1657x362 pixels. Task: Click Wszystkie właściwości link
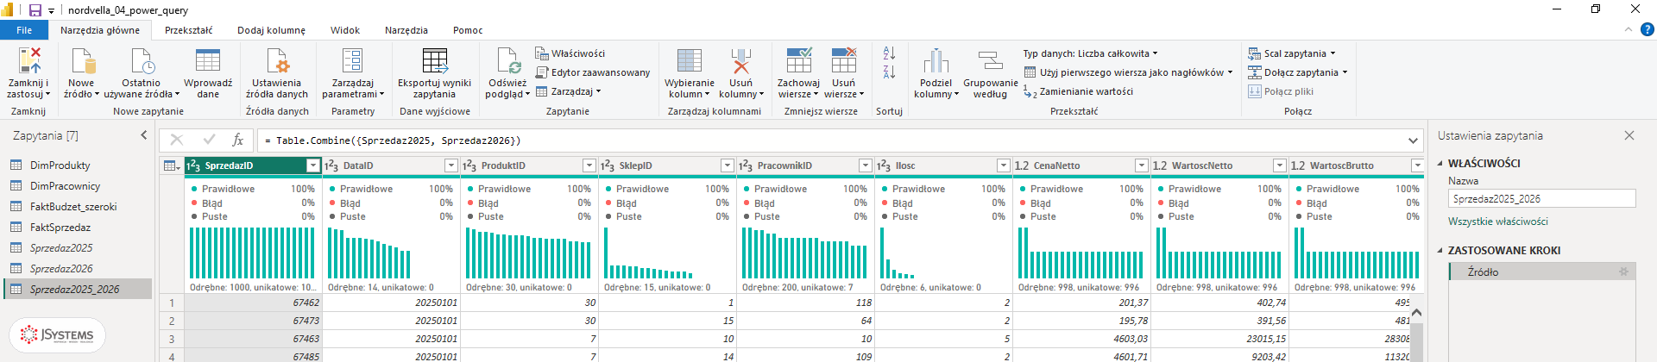click(x=1497, y=222)
